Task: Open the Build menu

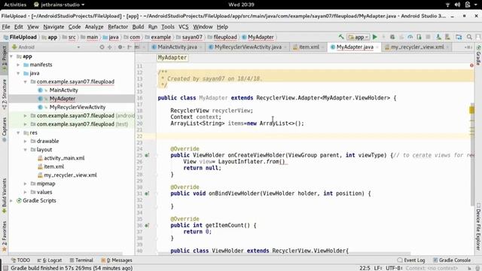Action: point(138,27)
